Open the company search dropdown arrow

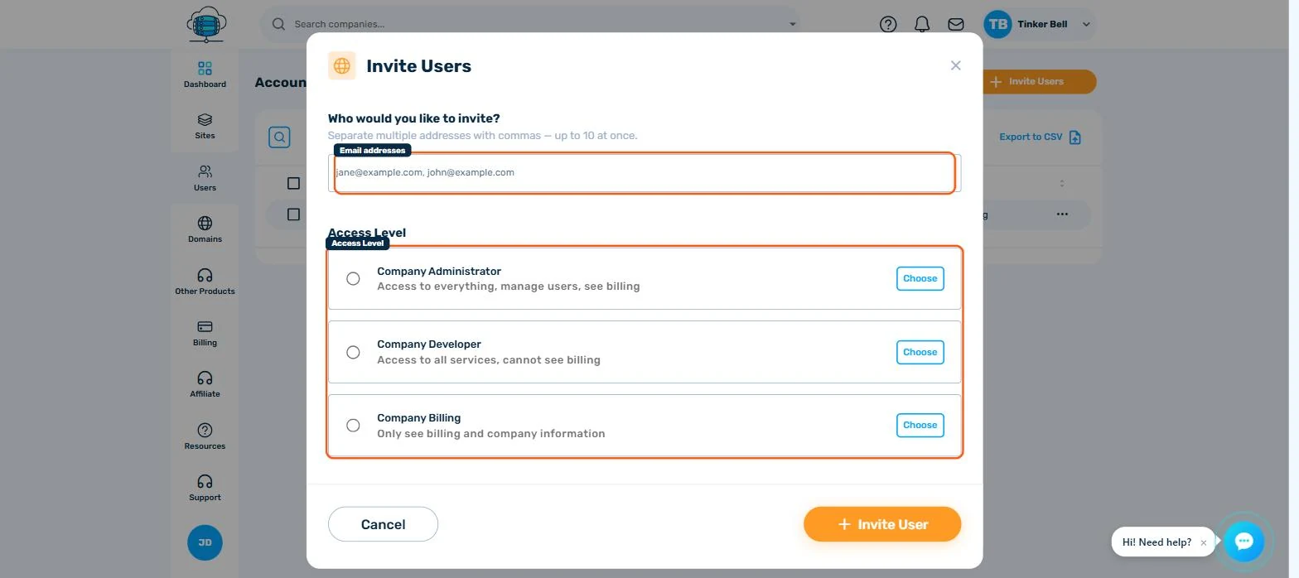tap(792, 24)
